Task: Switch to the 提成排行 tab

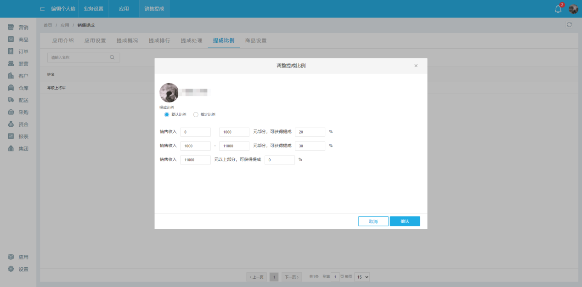Action: click(160, 40)
